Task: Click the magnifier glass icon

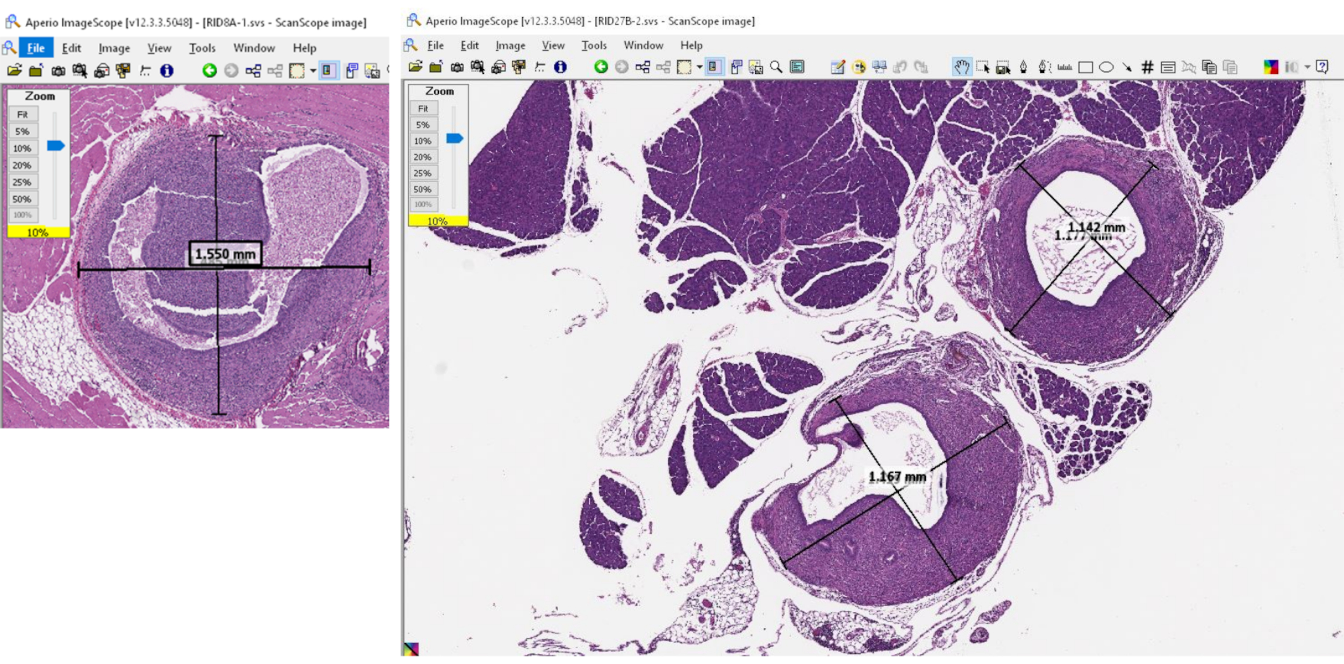Action: 776,67
